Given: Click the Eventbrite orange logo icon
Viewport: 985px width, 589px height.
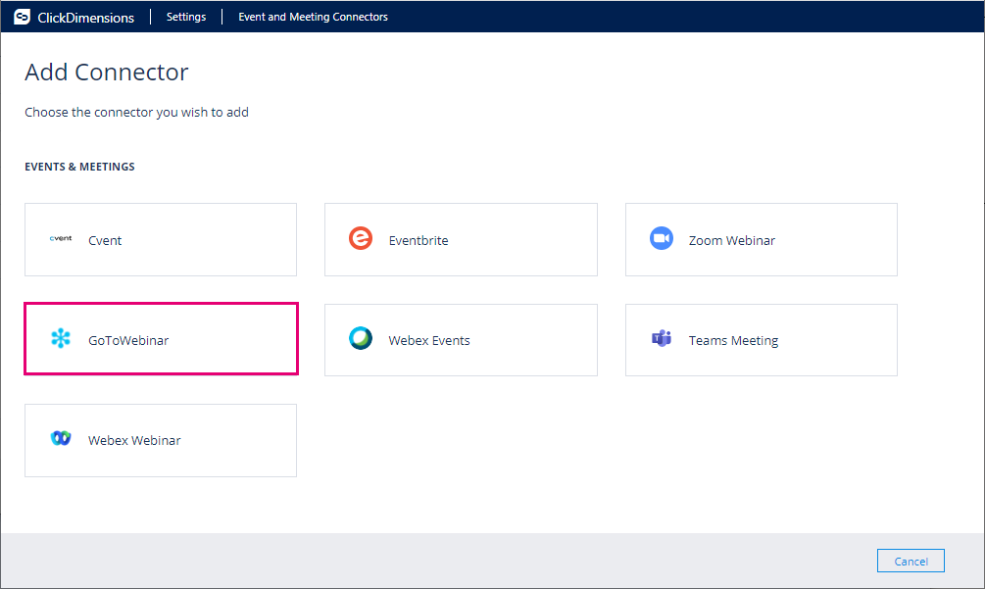Looking at the screenshot, I should 361,238.
